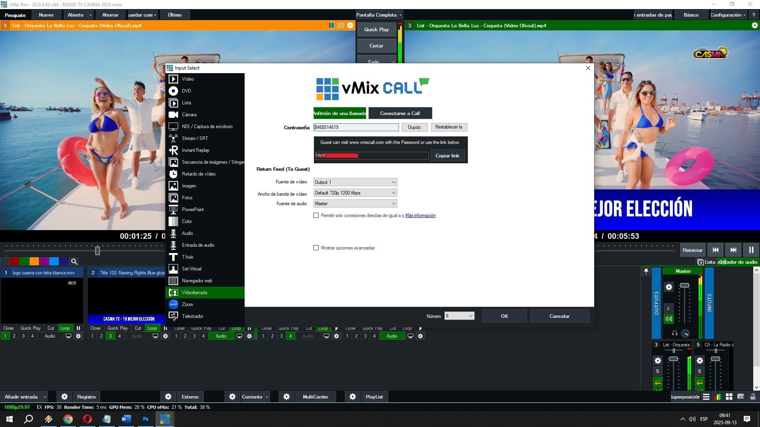Enable direct peer connections only checkbox
Screen dimensions: 760x427
[316, 215]
